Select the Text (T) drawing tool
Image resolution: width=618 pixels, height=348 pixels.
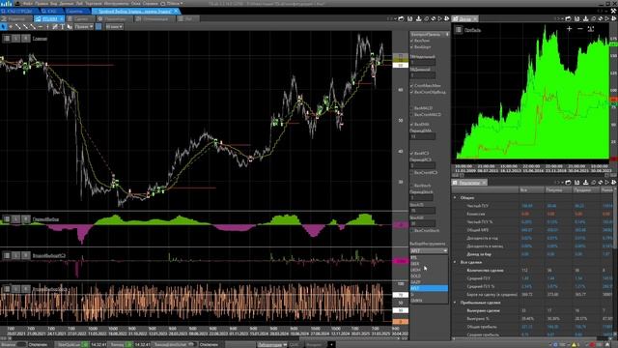click(x=62, y=26)
